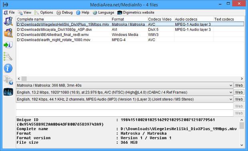Maximize the MediaInfo window
Viewport: 248px width, 151px height.
pyautogui.click(x=228, y=4)
